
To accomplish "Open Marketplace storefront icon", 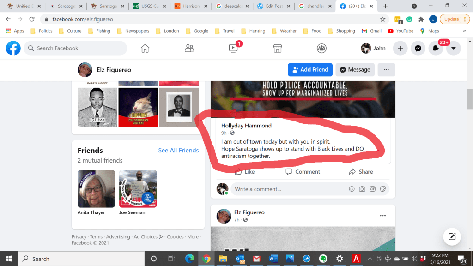I will (x=277, y=48).
